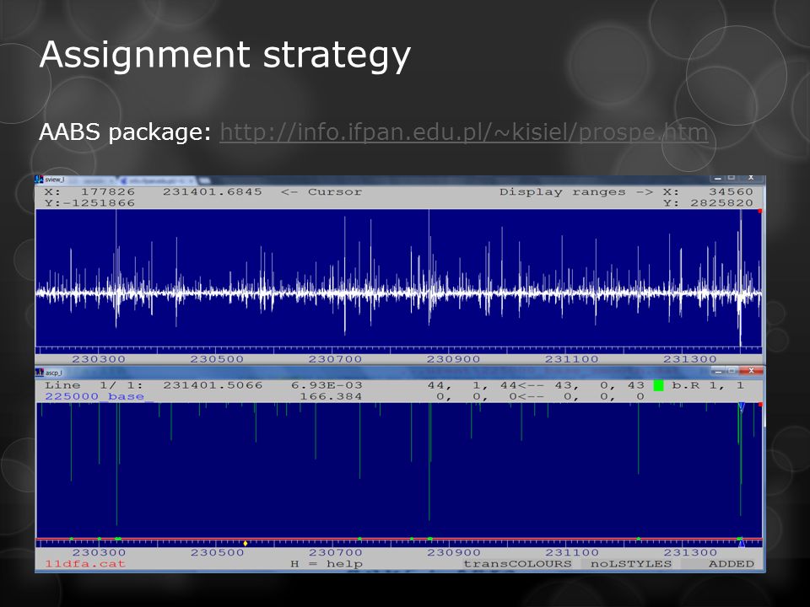Click the ADDED status label

[x=731, y=564]
